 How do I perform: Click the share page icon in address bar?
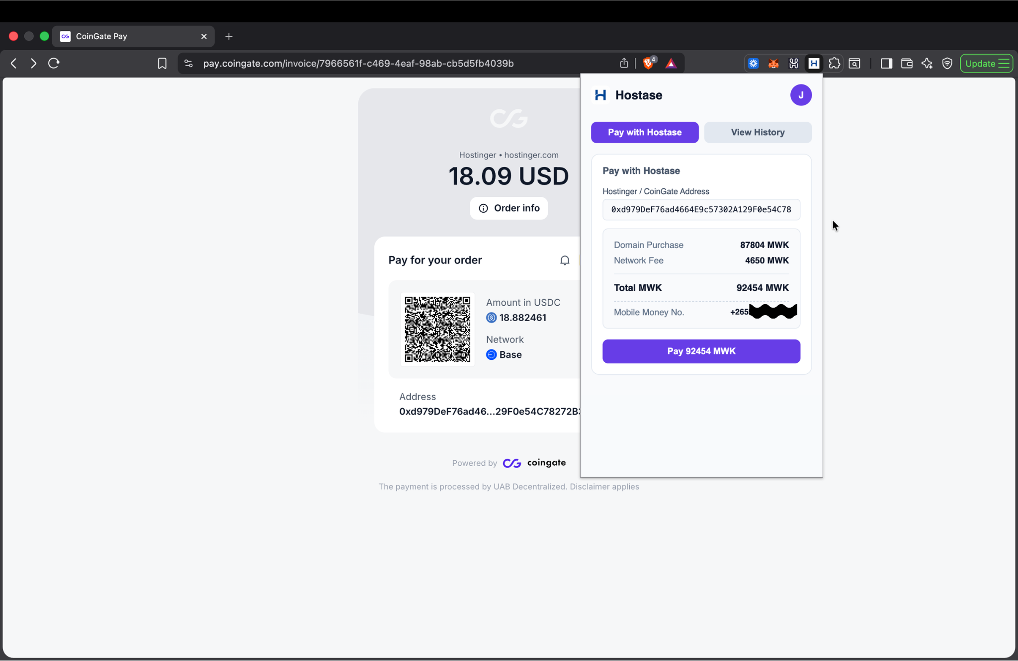(624, 63)
